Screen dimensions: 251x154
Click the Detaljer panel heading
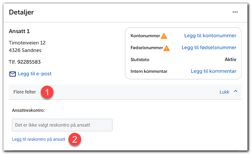[x=21, y=12]
